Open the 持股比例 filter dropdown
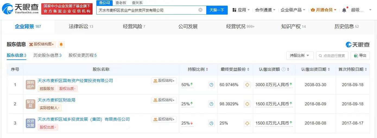The image size is (377, 138). click(300, 56)
